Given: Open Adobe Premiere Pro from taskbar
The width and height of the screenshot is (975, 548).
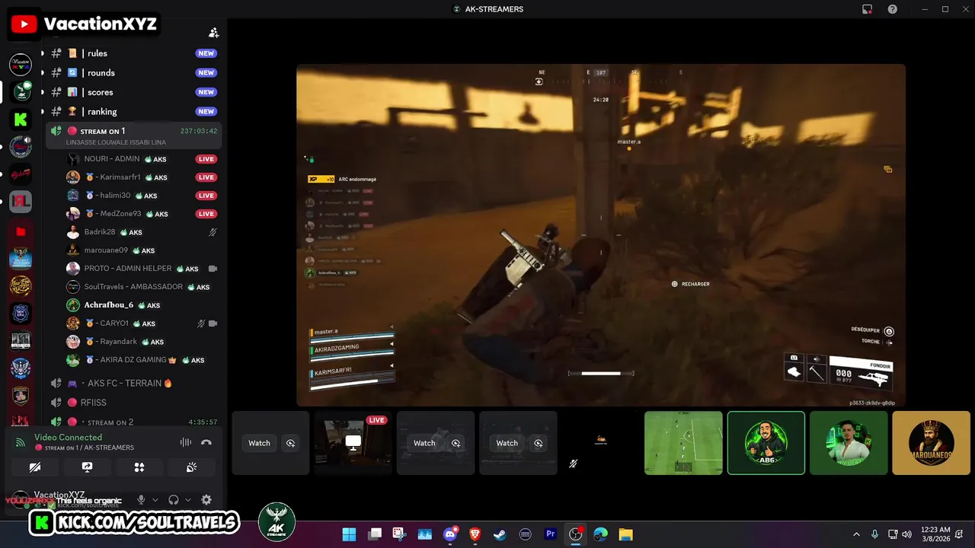Looking at the screenshot, I should (550, 534).
